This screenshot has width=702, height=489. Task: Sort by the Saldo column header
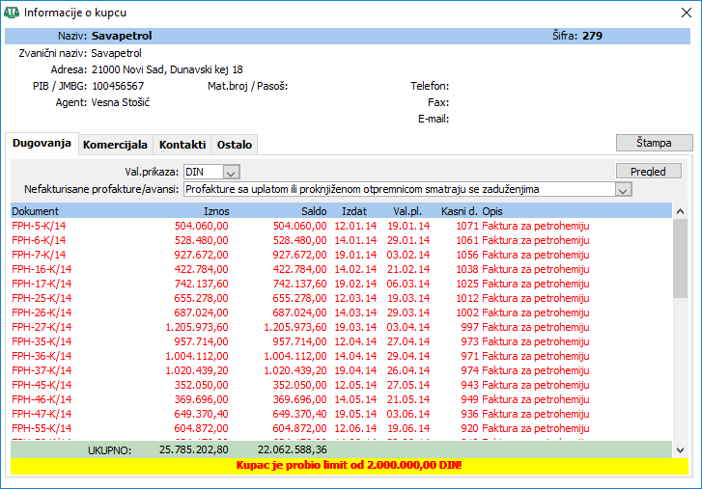coord(314,211)
